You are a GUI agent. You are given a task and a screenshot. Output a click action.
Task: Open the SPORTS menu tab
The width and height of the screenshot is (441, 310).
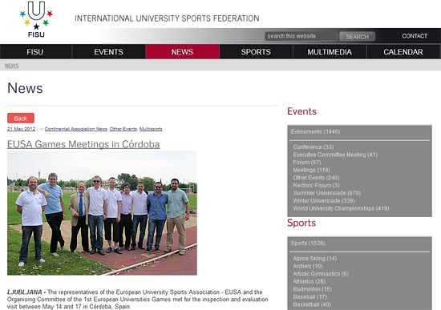[x=256, y=52]
